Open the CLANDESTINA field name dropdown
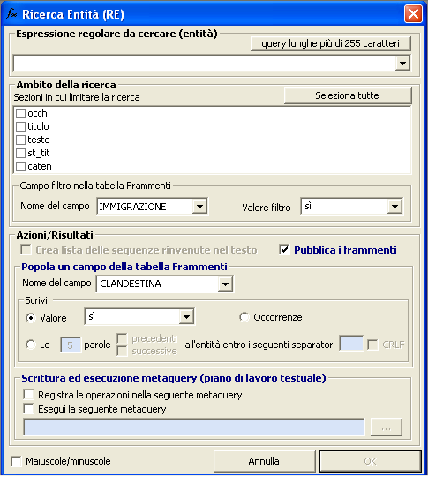The width and height of the screenshot is (428, 477). (x=225, y=284)
